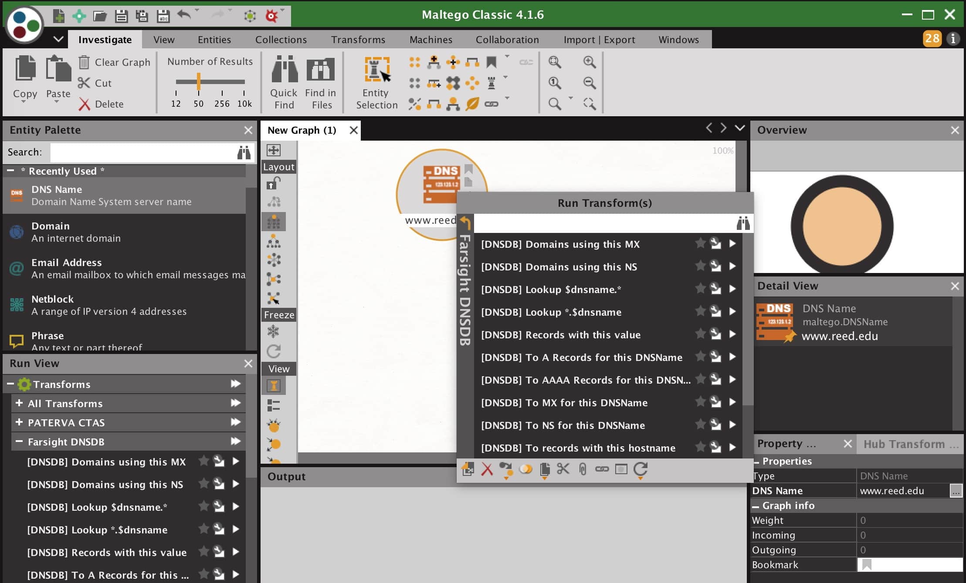Click Clear Graph button
966x583 pixels.
[115, 62]
